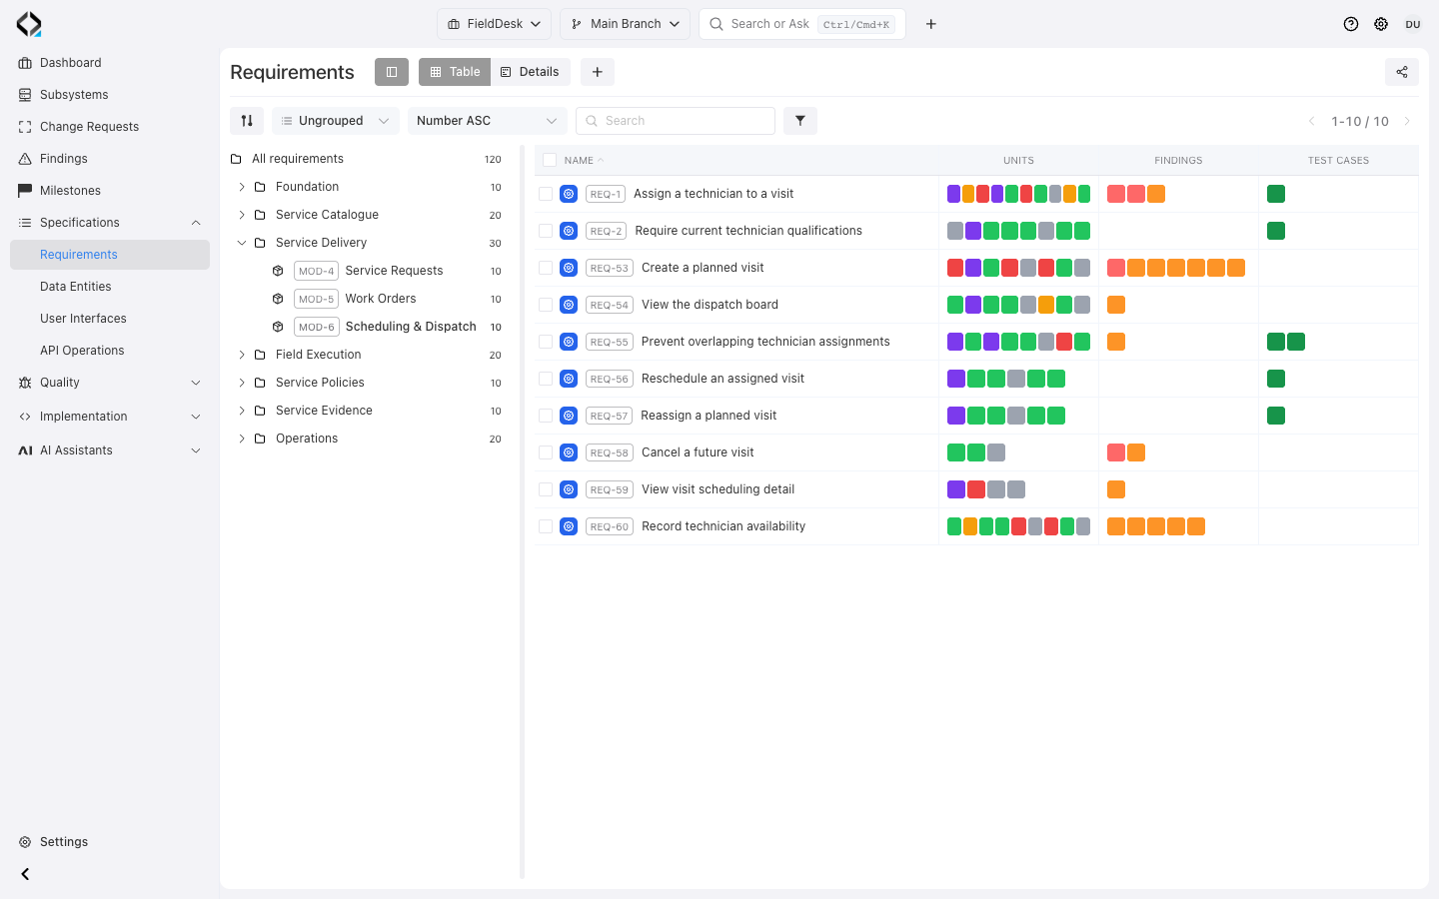Switch to the Table view tab
The width and height of the screenshot is (1439, 899).
click(455, 72)
